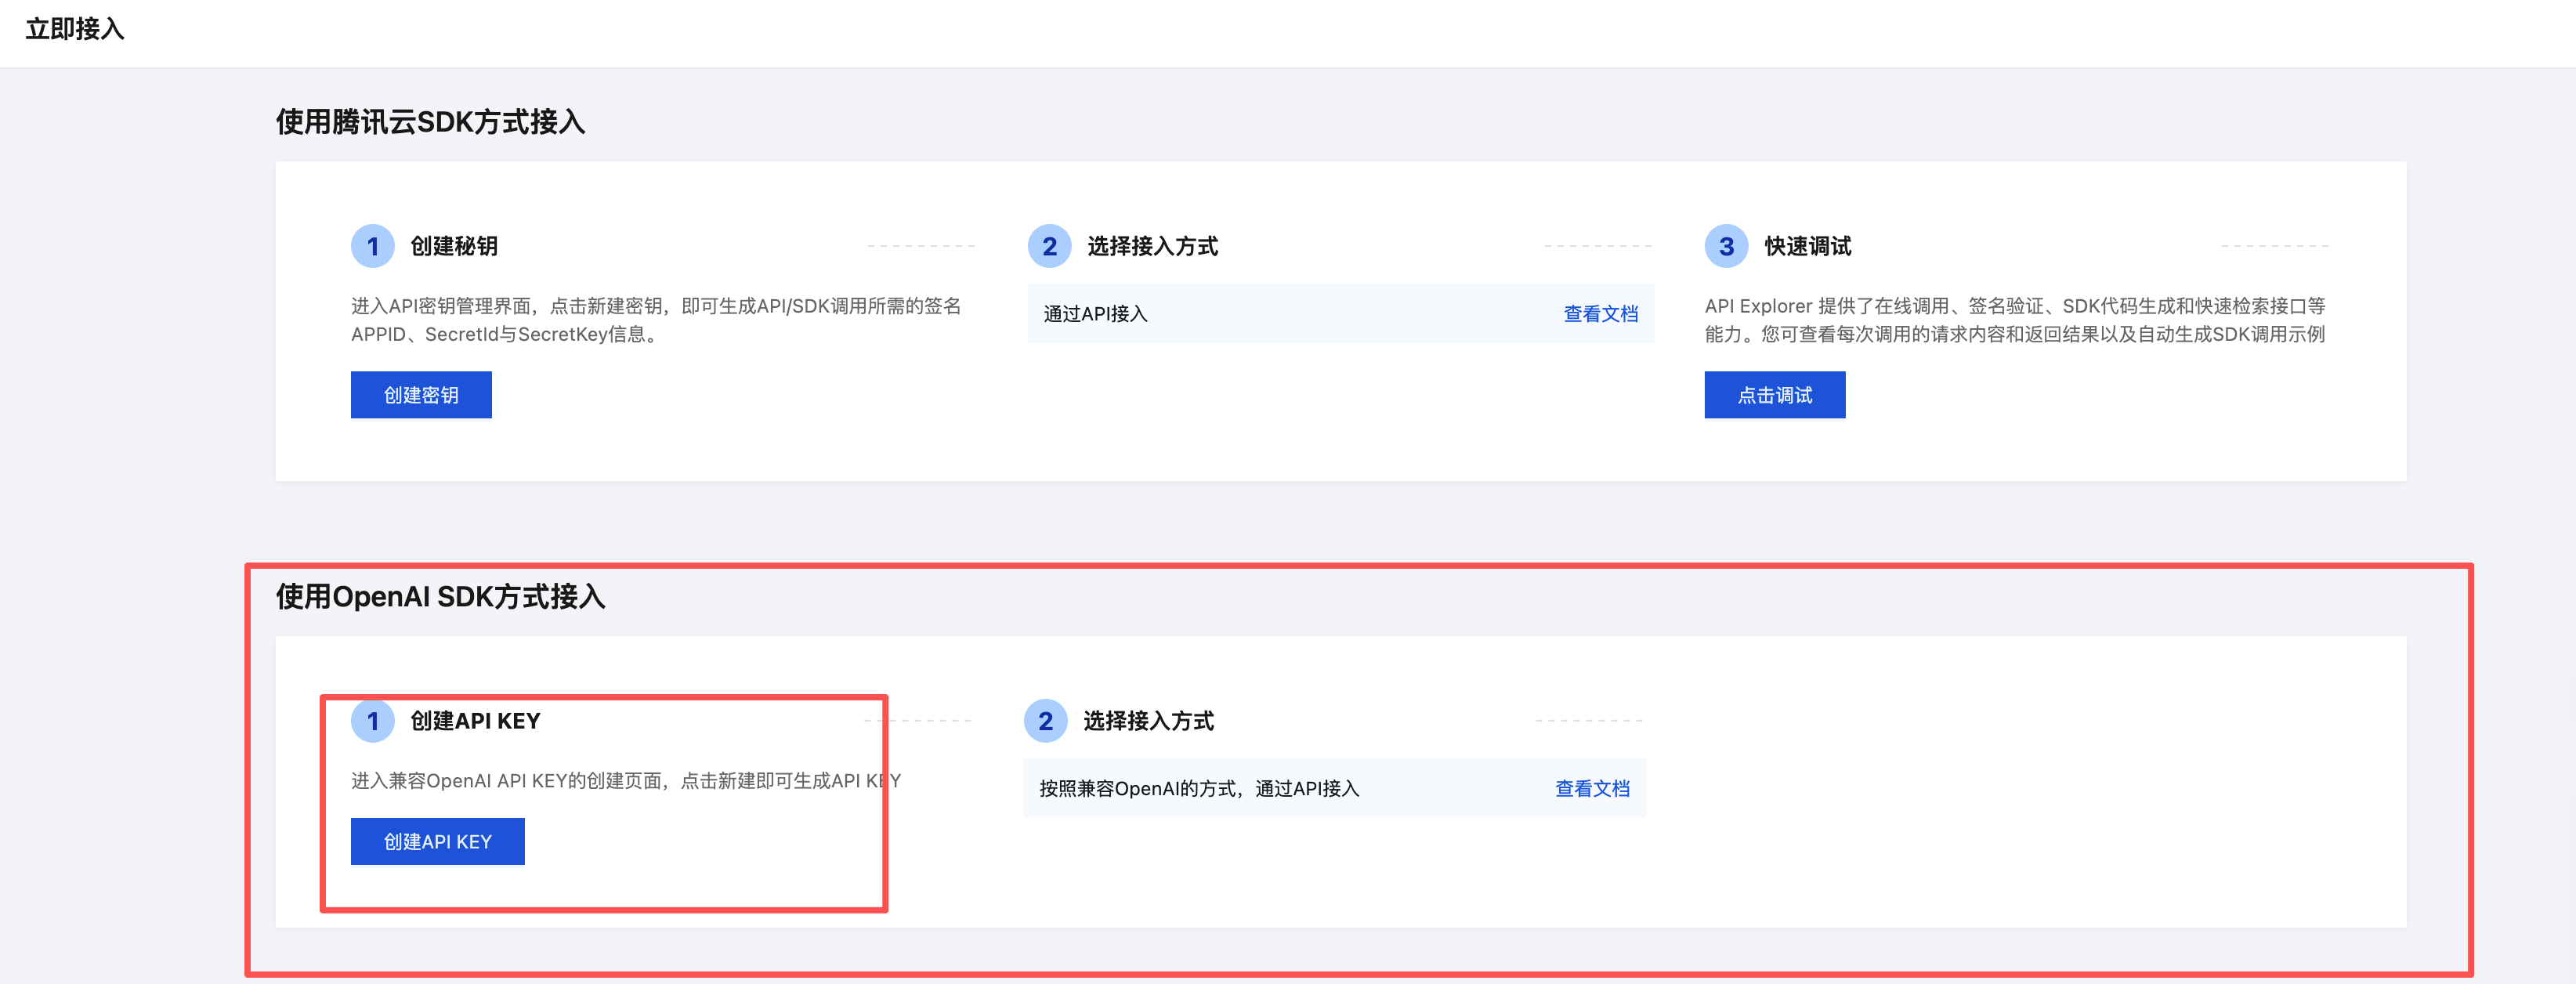Viewport: 2576px width, 984px height.
Task: Click step 1 circle icon beside 创建API KEY heading
Action: tap(372, 721)
